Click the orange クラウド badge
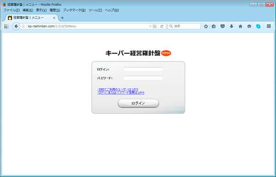 coord(166,53)
